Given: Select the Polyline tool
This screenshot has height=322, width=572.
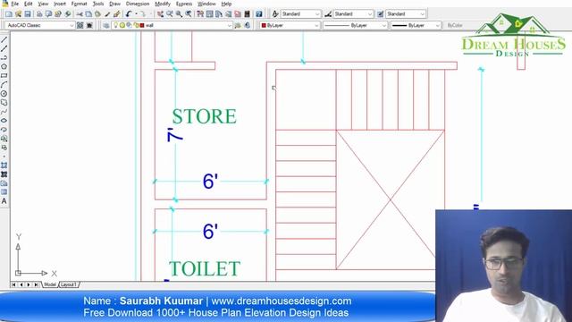Looking at the screenshot, I should pos(4,57).
